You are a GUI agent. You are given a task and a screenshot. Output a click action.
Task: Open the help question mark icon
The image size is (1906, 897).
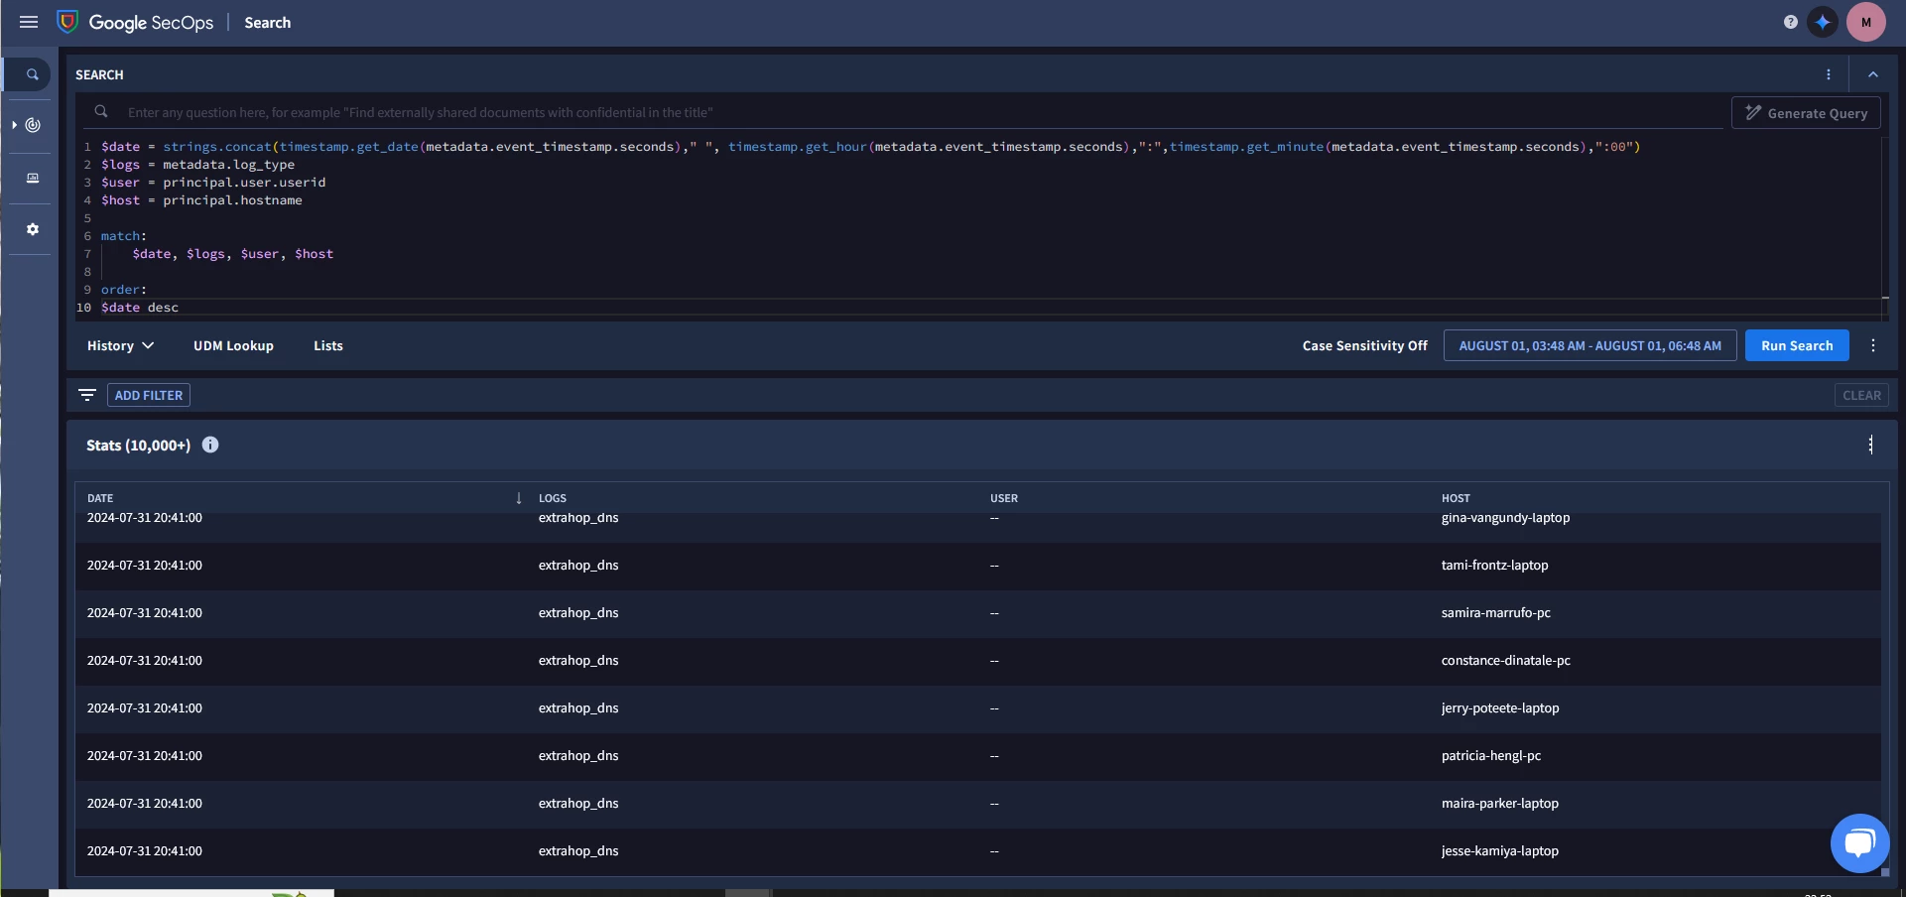click(1791, 22)
